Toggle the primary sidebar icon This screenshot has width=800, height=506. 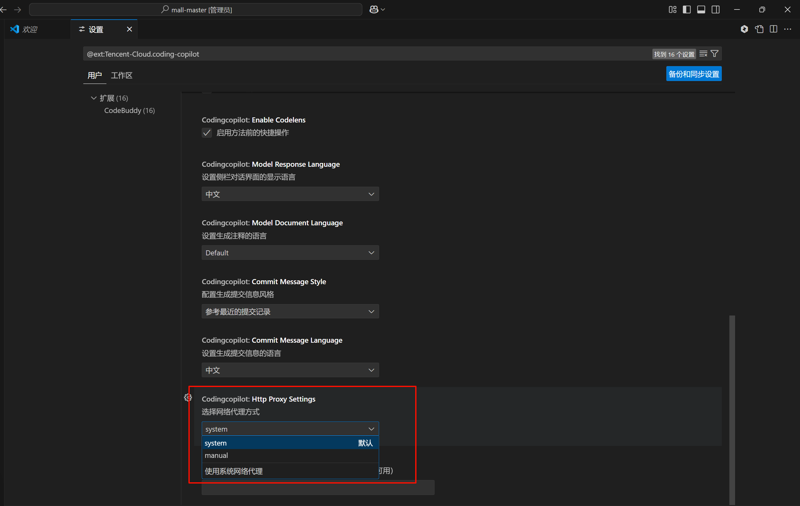[687, 9]
